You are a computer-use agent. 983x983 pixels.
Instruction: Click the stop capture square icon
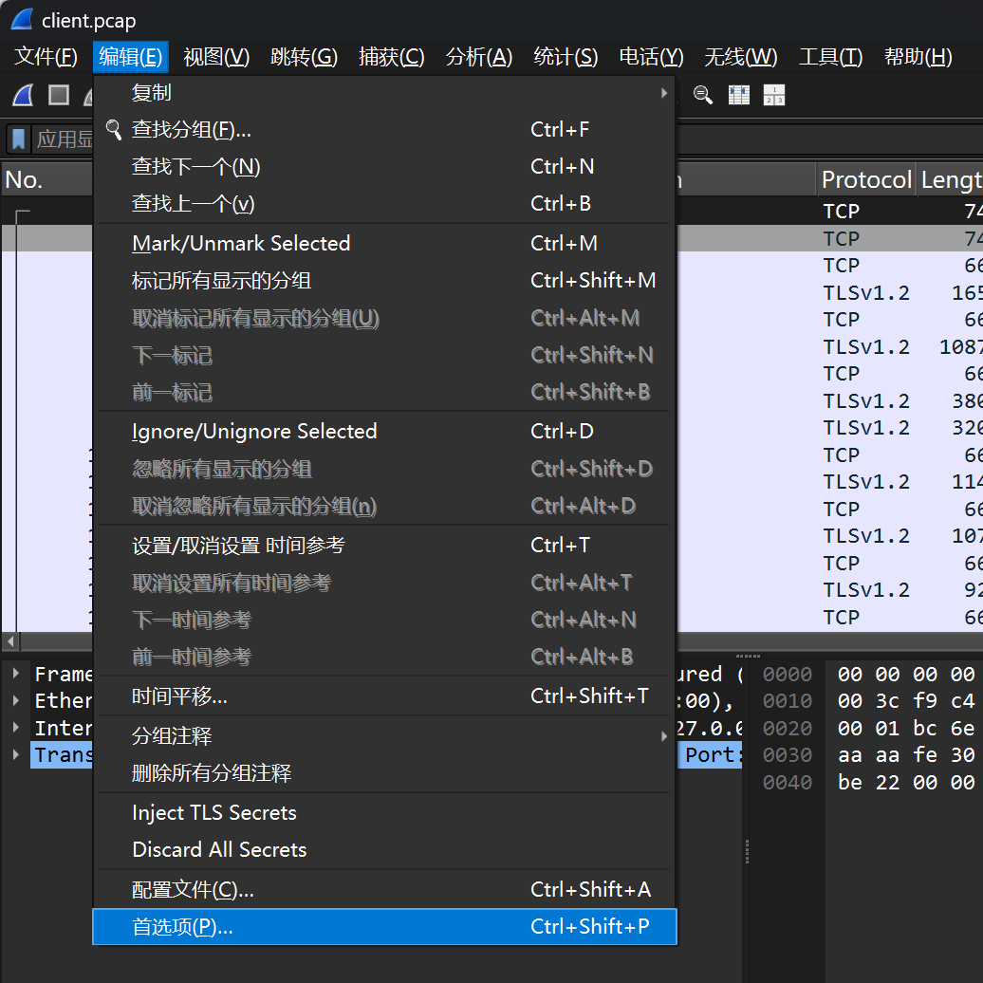tap(59, 95)
